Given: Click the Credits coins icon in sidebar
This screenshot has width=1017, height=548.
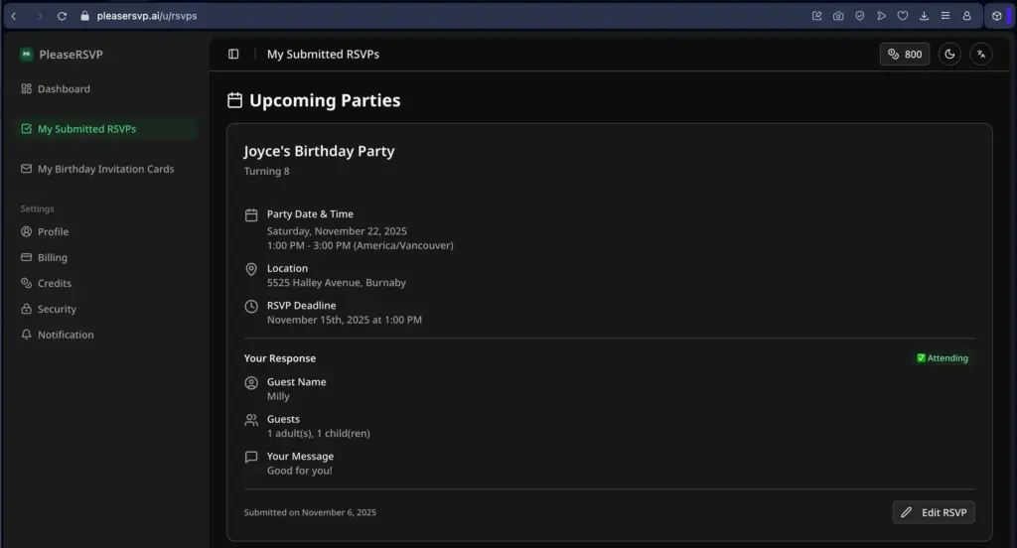Looking at the screenshot, I should [27, 284].
